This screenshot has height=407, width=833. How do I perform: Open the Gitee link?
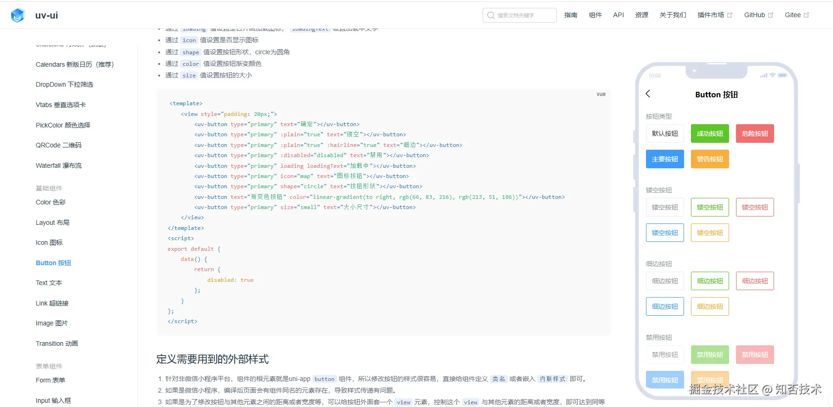point(797,15)
